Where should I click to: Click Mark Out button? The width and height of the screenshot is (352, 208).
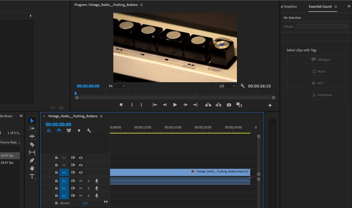click(141, 105)
